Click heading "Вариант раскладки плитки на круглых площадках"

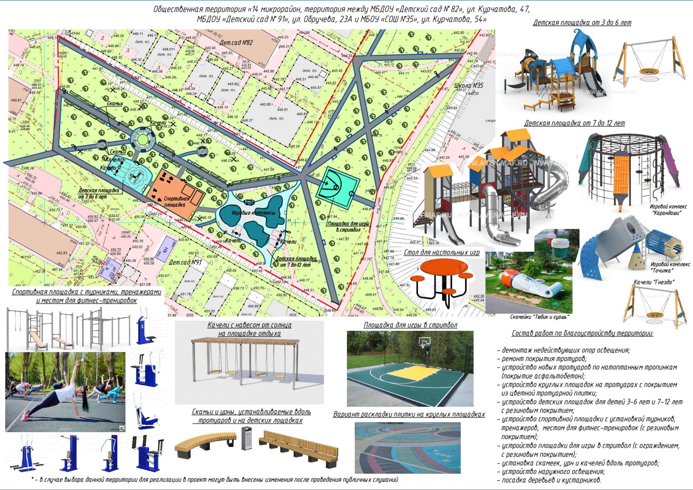[x=409, y=415]
